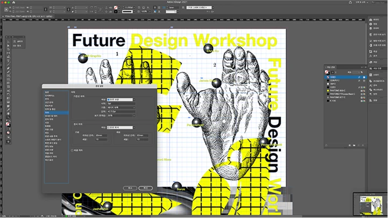Select the Line tool in the tools panel
388x218 pixels.
(8, 64)
